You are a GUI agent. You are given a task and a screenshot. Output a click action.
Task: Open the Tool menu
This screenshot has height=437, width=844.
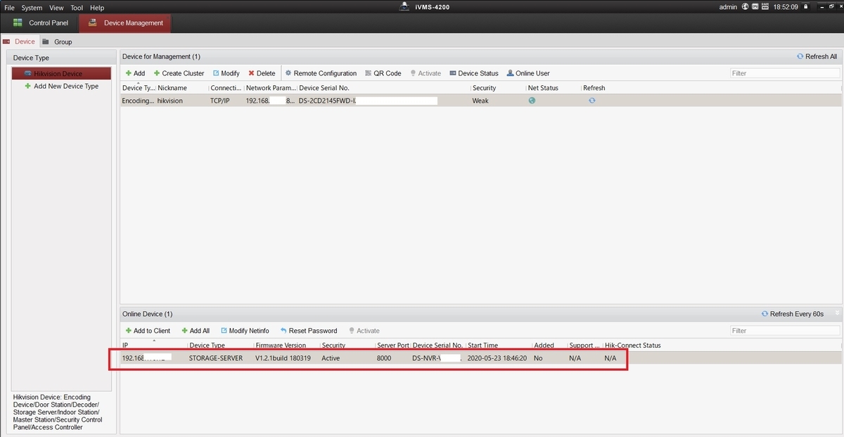77,8
